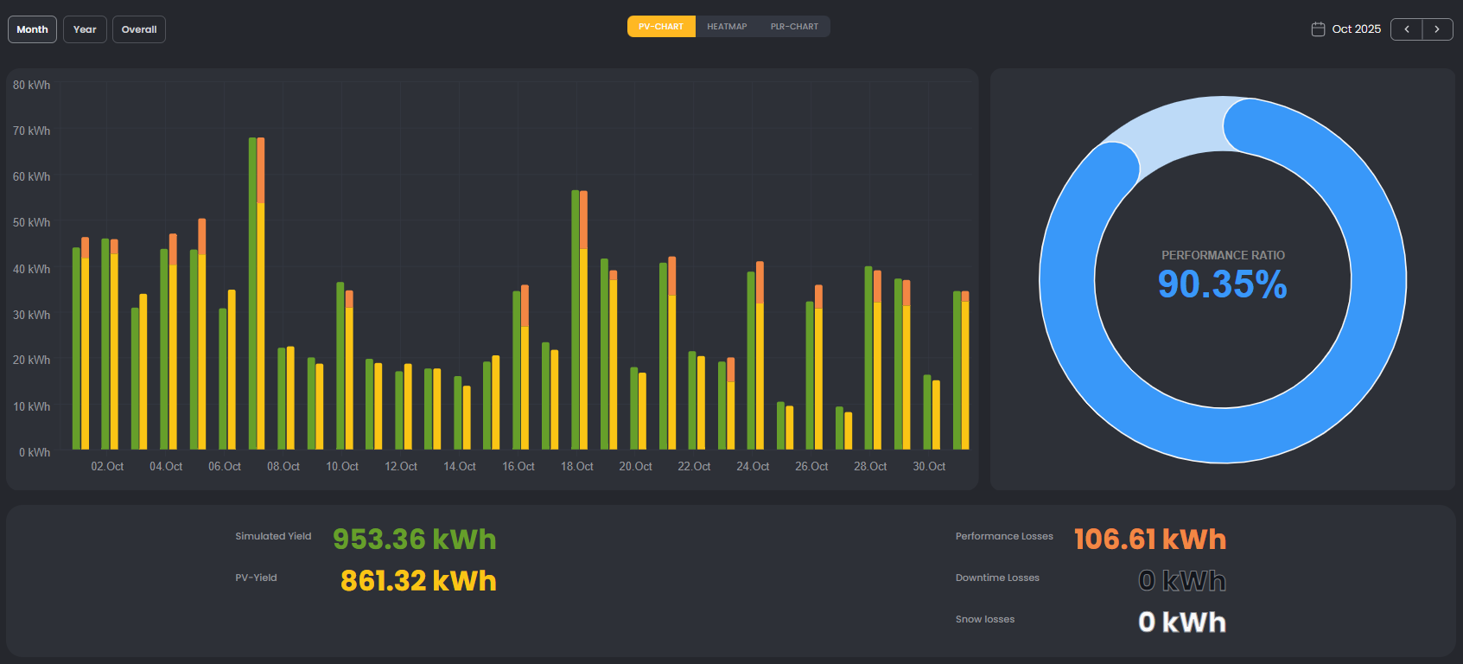Click the 90.35% performance ratio value
The width and height of the screenshot is (1463, 664).
1222,284
